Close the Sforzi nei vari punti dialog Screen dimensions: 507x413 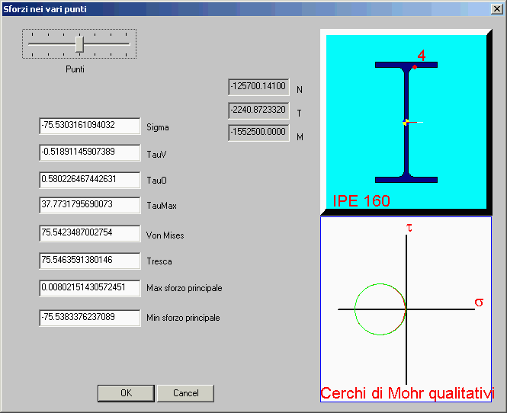[x=496, y=8]
